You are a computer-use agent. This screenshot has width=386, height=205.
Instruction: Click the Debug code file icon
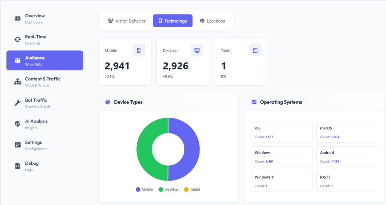(x=17, y=166)
